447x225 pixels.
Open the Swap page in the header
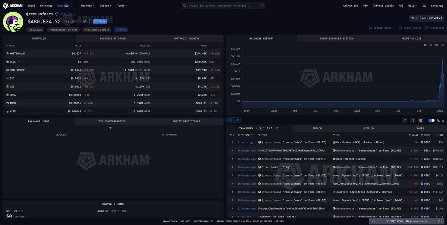63,6
